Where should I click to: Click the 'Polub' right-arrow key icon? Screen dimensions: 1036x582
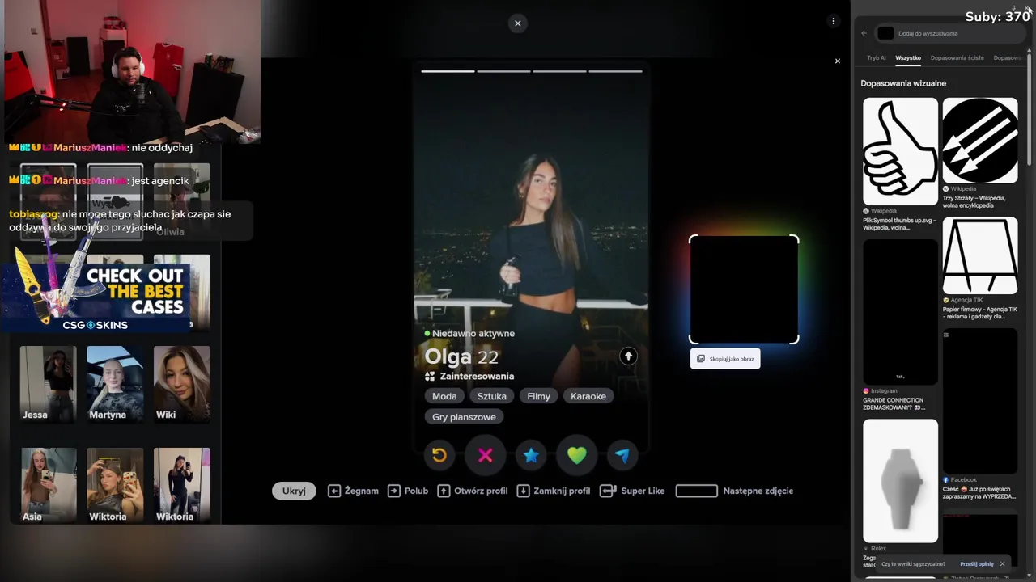394,491
